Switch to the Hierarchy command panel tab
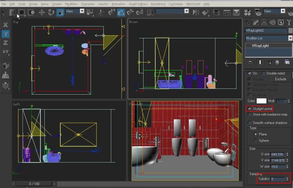293x188 pixels. (x=264, y=23)
